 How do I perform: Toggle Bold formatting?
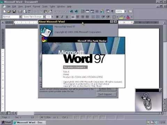(57, 17)
